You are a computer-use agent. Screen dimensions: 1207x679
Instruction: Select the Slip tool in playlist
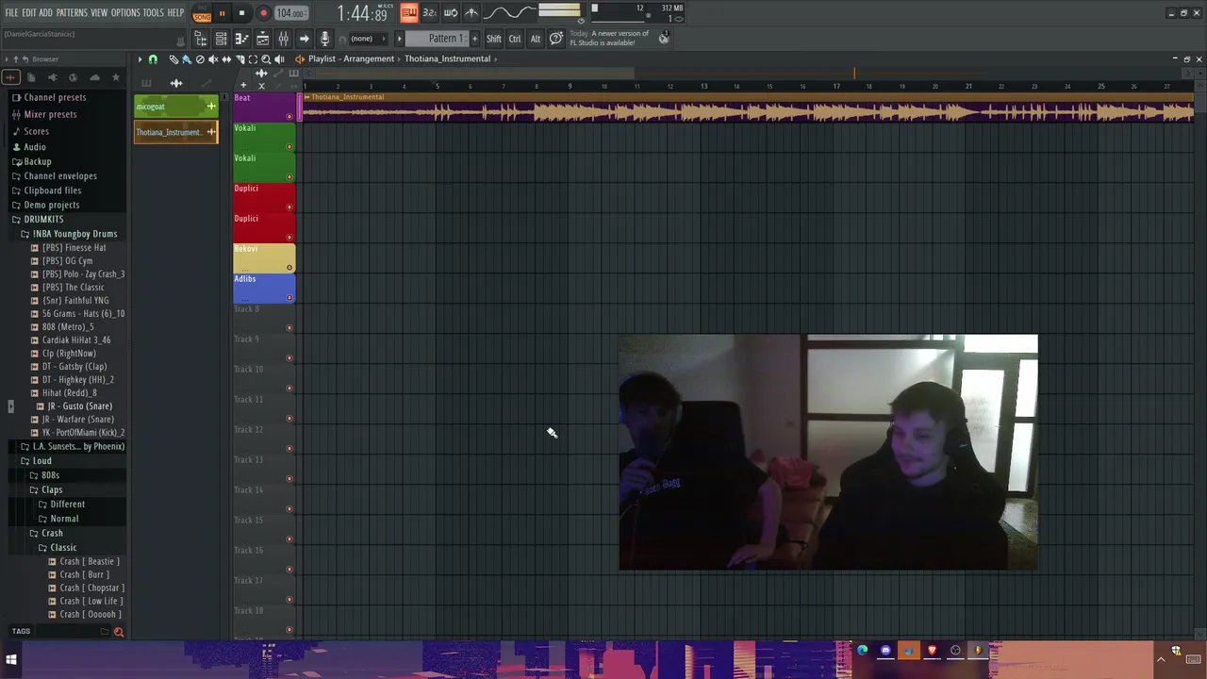226,59
